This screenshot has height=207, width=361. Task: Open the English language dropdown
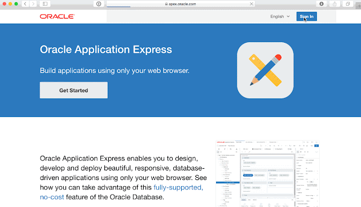(x=280, y=16)
